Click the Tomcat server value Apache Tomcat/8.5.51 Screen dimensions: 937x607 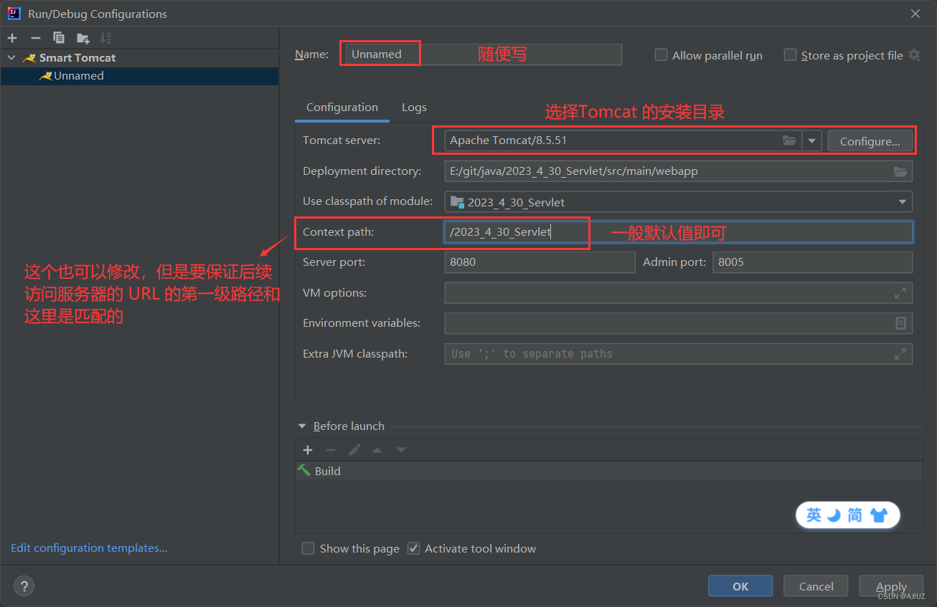(508, 140)
